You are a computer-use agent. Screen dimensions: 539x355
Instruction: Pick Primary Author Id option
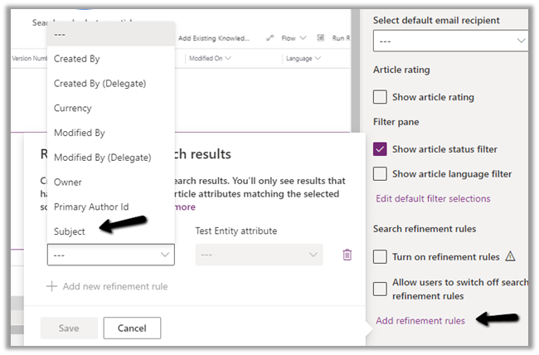[91, 207]
